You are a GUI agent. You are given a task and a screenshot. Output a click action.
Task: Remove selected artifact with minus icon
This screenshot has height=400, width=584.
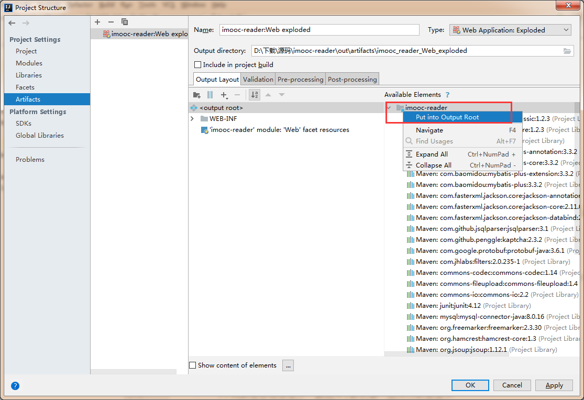tap(111, 22)
